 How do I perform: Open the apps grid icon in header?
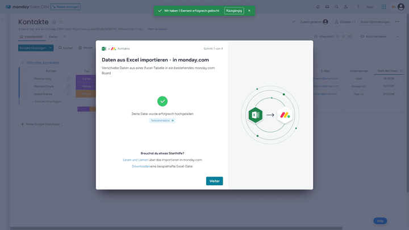click(383, 7)
